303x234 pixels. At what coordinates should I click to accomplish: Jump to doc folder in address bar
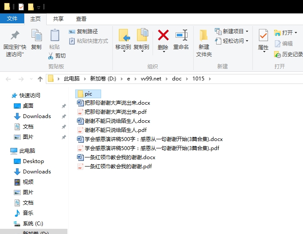pos(177,79)
